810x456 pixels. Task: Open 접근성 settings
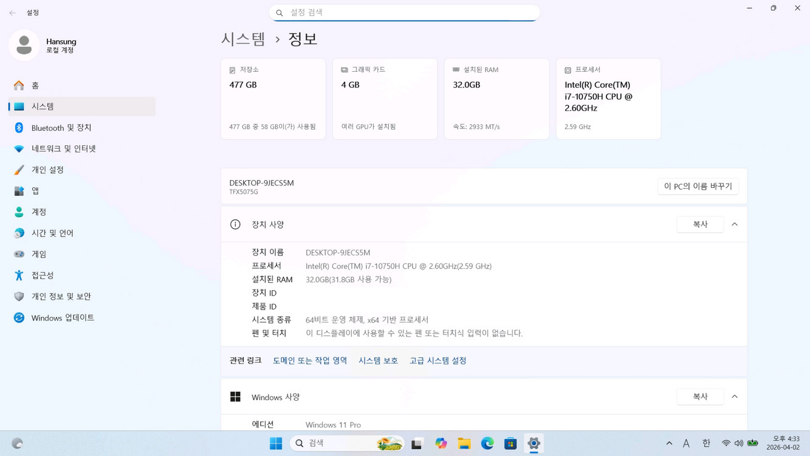tap(41, 275)
